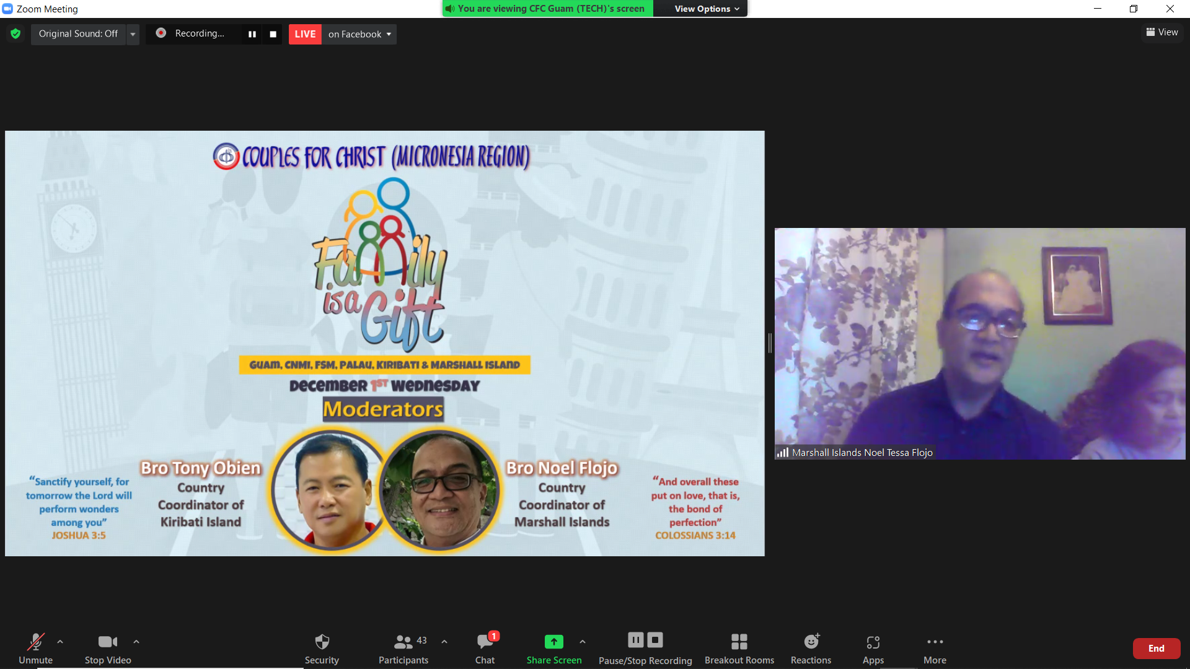1190x669 pixels.
Task: Click the shared screen Family is a Gift slide
Action: point(385,343)
